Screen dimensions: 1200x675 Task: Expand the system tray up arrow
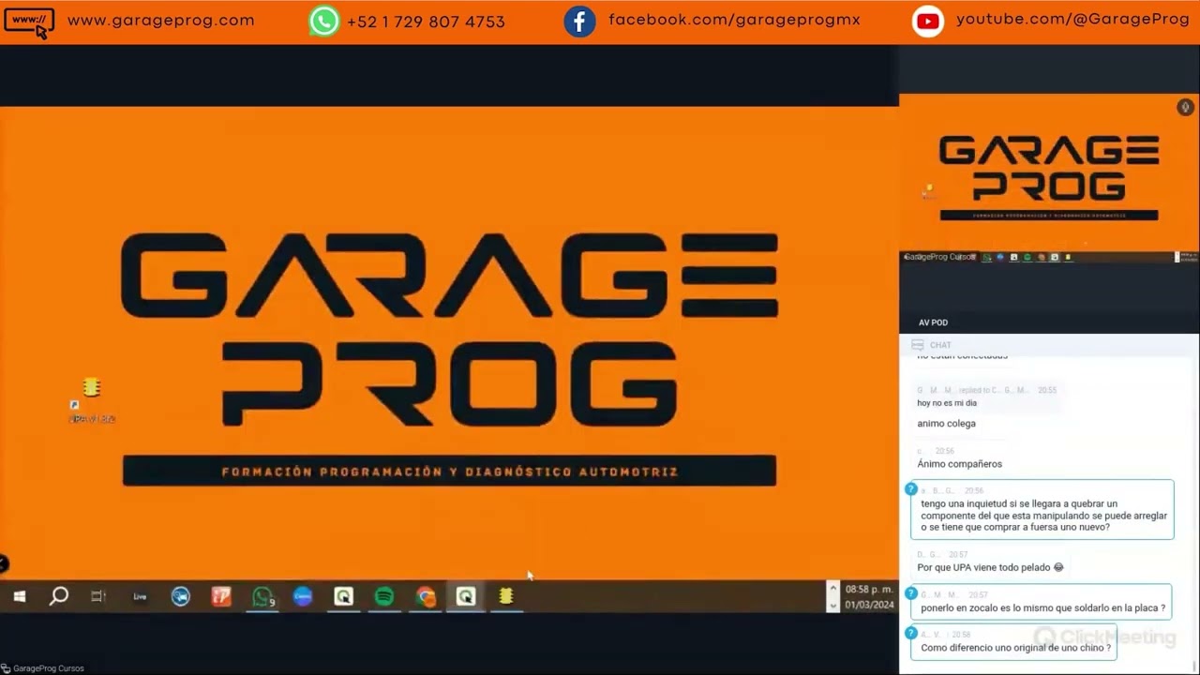(x=832, y=588)
